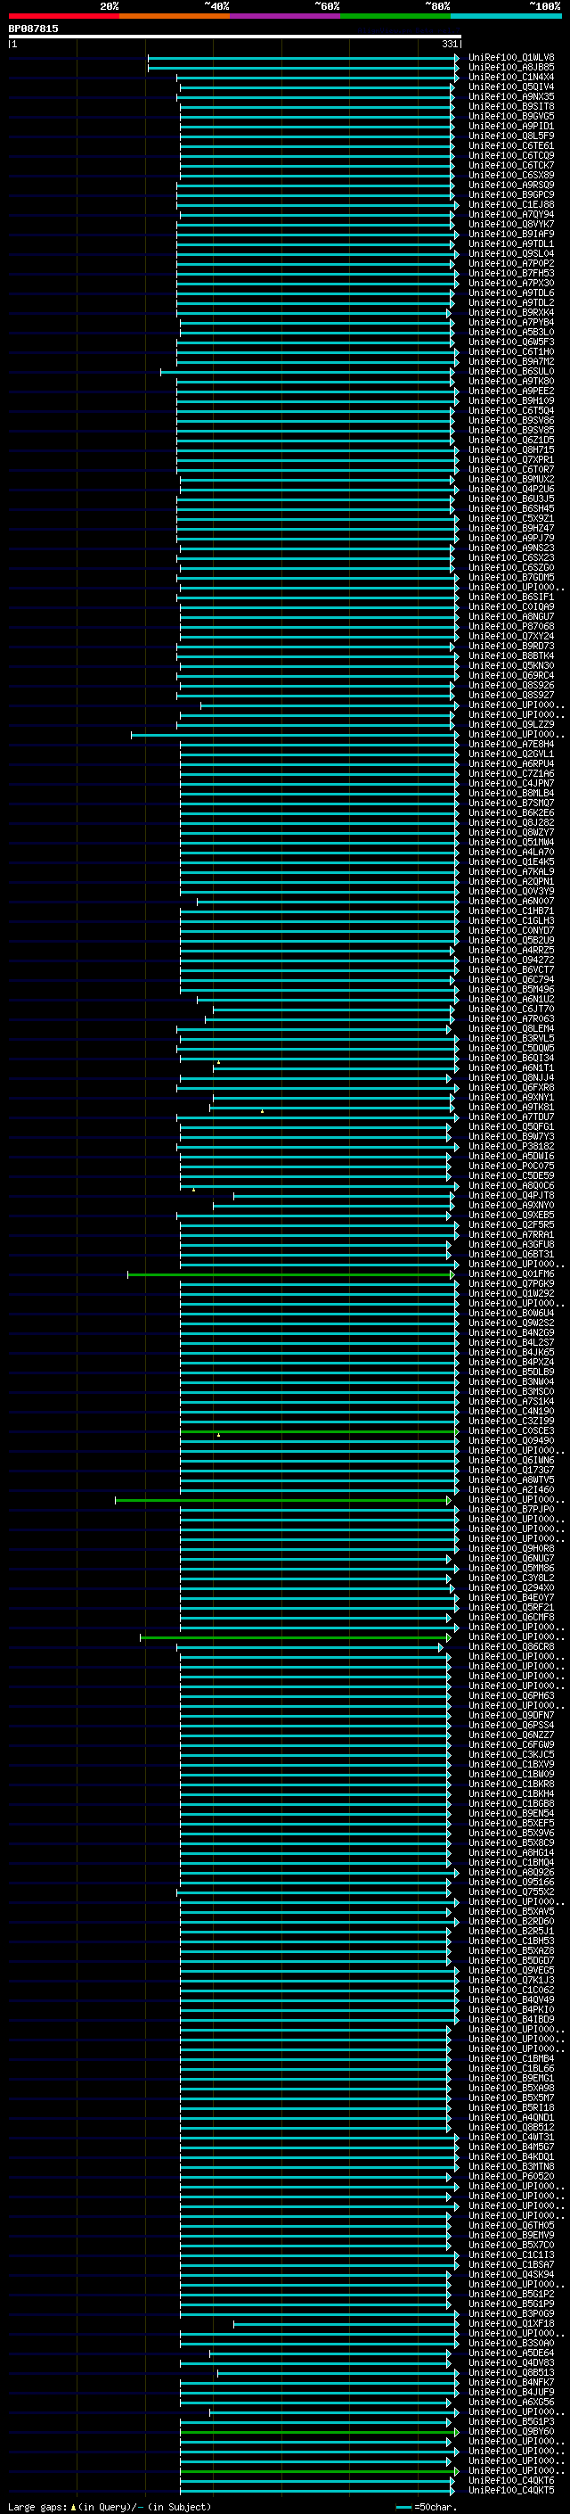Open the UniRef100_C1EJ88 entry
Screen dimensions: 570x2514
(x=510, y=205)
